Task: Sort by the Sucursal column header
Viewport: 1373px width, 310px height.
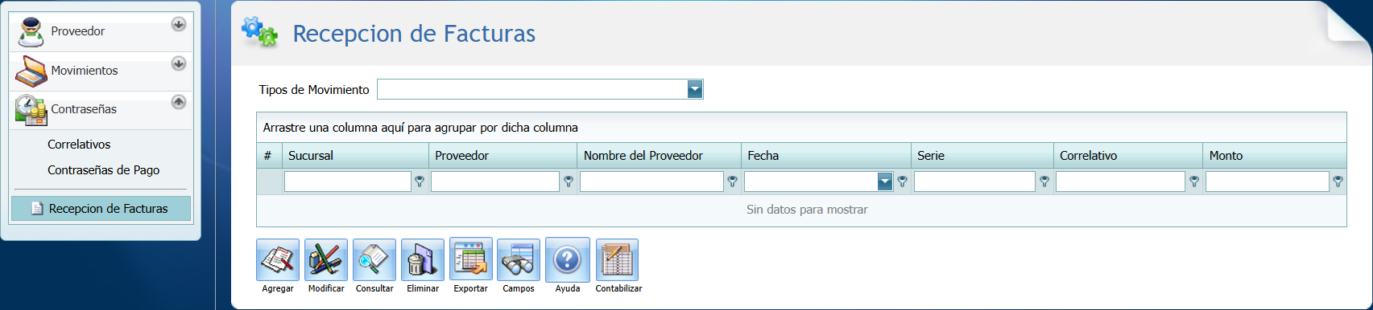Action: [355, 156]
